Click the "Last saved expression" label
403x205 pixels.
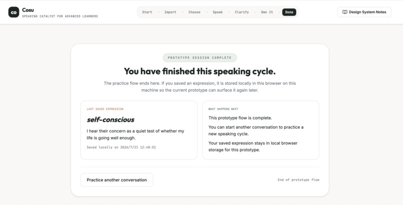pos(105,109)
